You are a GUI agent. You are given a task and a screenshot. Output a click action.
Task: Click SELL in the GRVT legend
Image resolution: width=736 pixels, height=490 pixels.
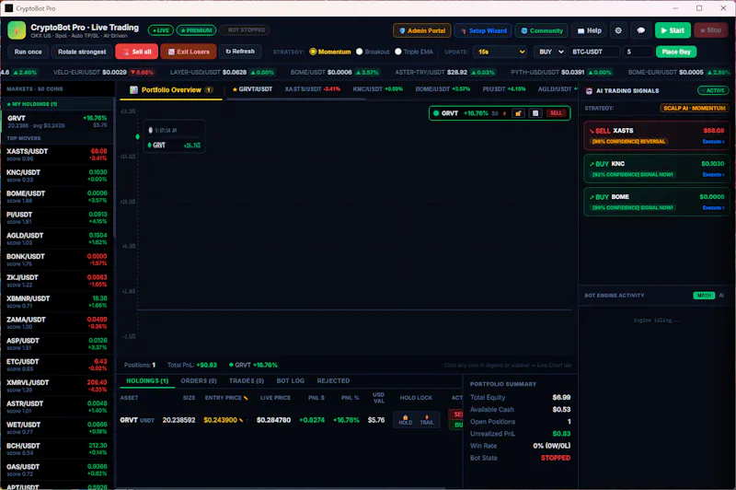point(556,113)
